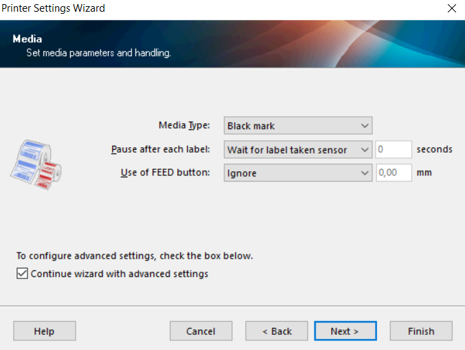
Task: Click the Help button
Action: [x=44, y=331]
